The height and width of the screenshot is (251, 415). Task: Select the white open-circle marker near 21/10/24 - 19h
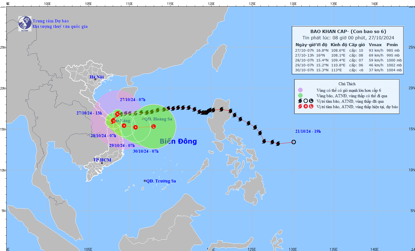point(294,142)
